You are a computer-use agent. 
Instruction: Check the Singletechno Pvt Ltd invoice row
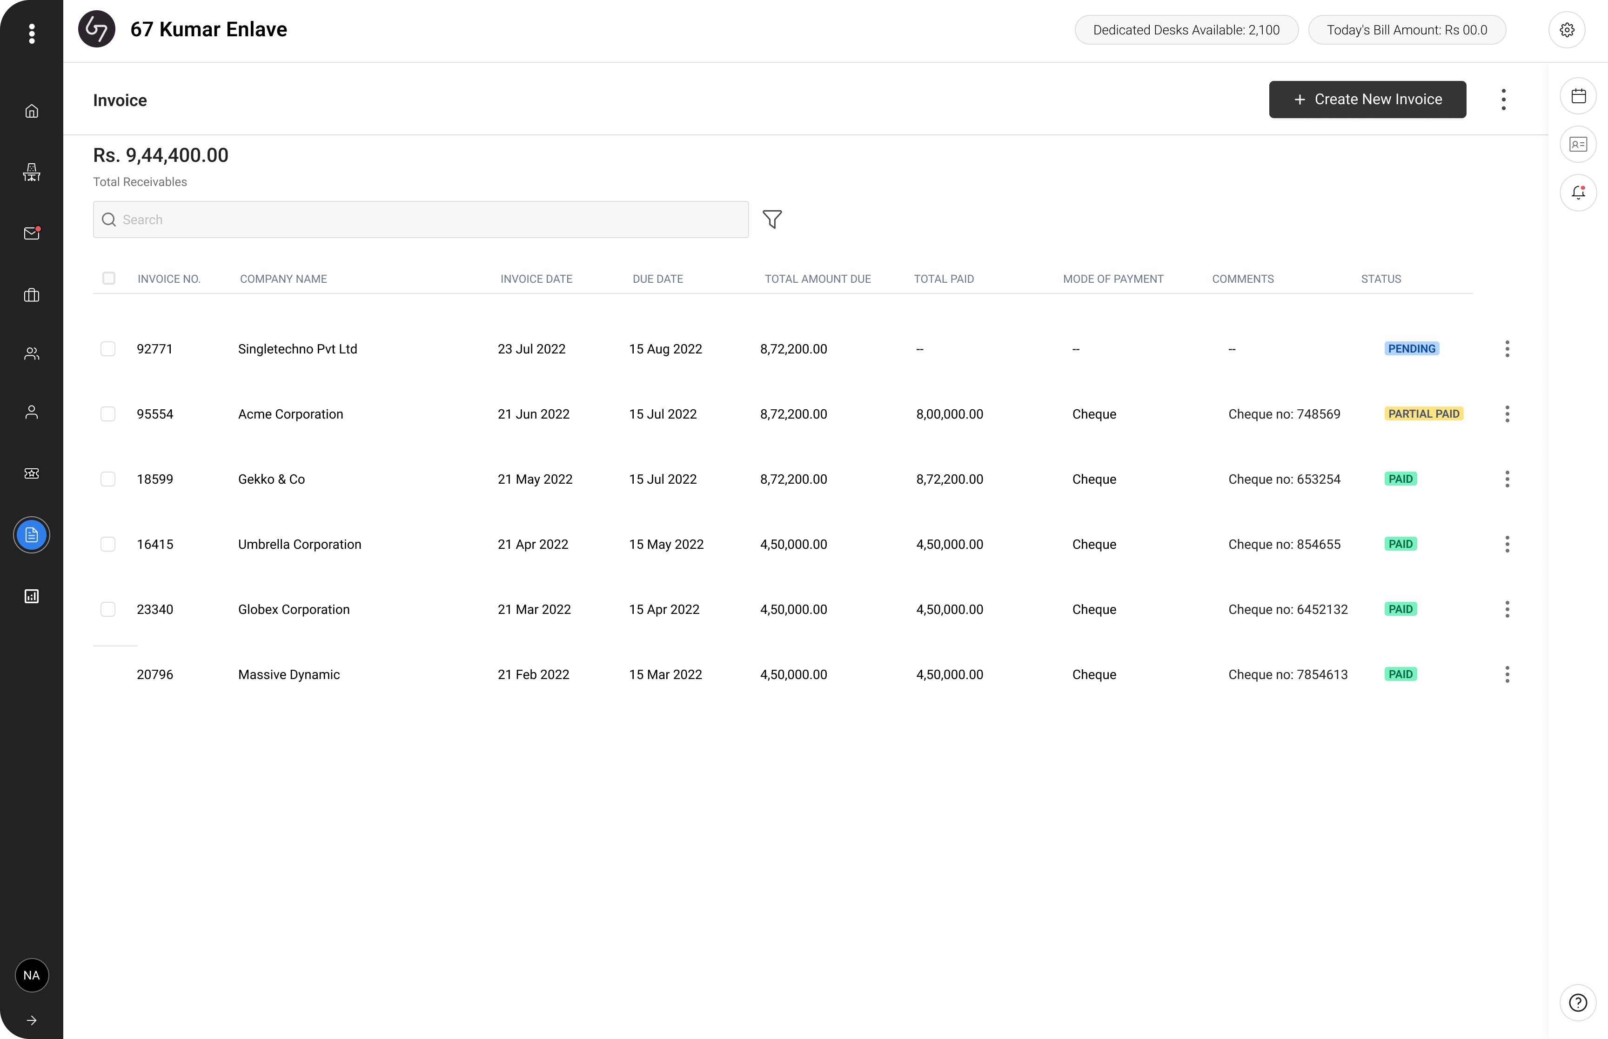pos(108,349)
